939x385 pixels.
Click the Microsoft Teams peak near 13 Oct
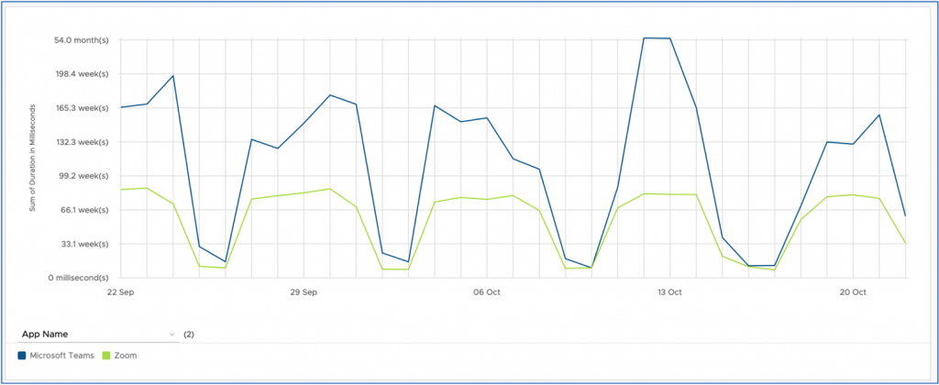645,38
